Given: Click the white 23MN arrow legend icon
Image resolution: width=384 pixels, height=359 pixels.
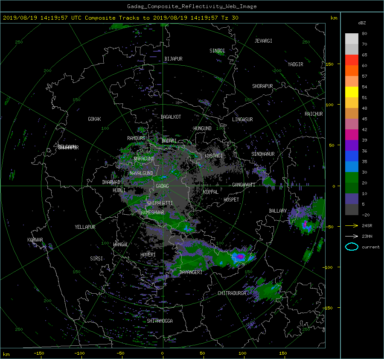Looking at the screenshot, I should click(x=352, y=236).
